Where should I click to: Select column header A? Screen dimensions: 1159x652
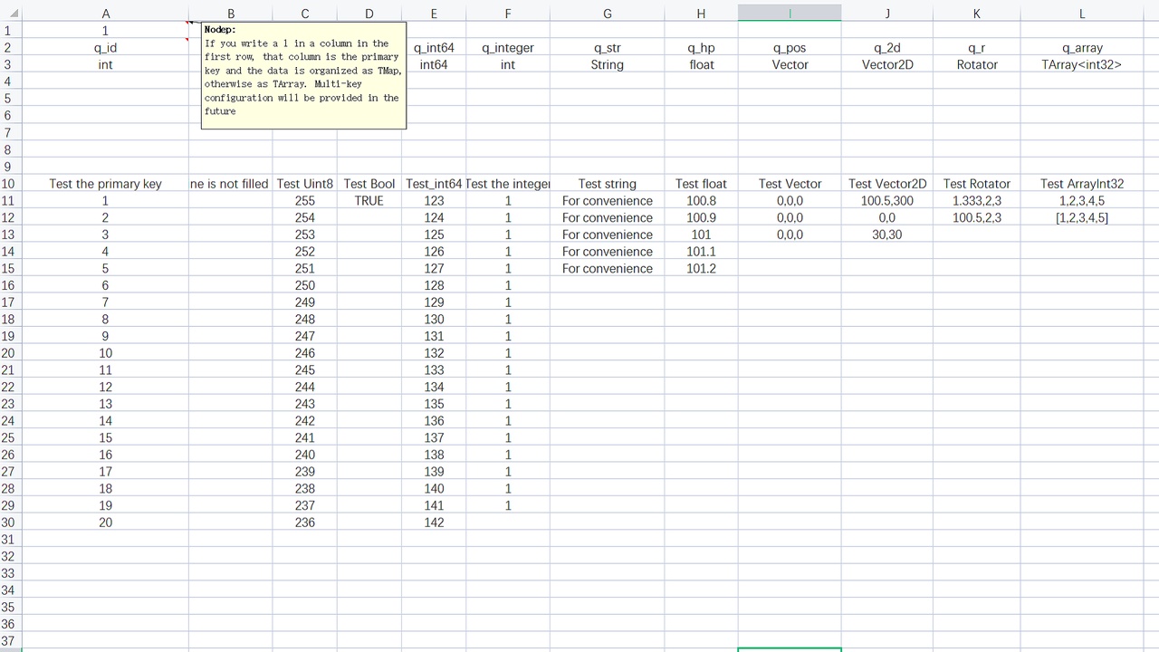point(105,13)
